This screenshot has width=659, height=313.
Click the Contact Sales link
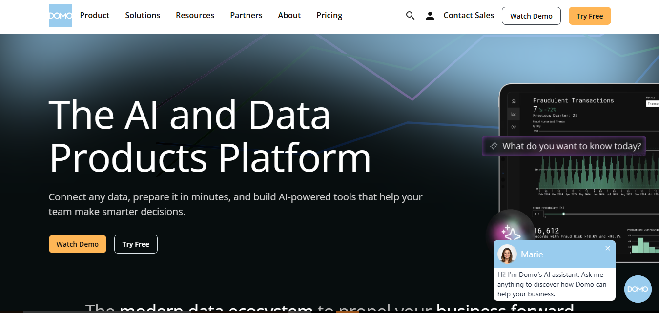469,16
